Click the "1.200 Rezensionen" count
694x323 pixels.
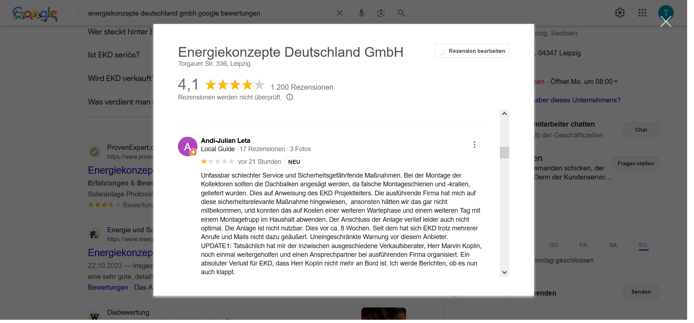pyautogui.click(x=302, y=87)
